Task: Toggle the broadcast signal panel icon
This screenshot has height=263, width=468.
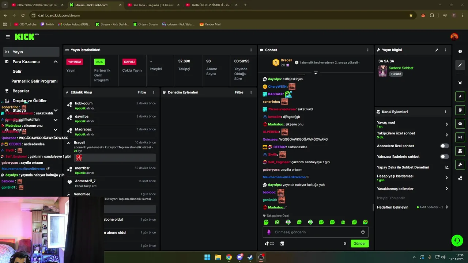Action: pos(460,137)
